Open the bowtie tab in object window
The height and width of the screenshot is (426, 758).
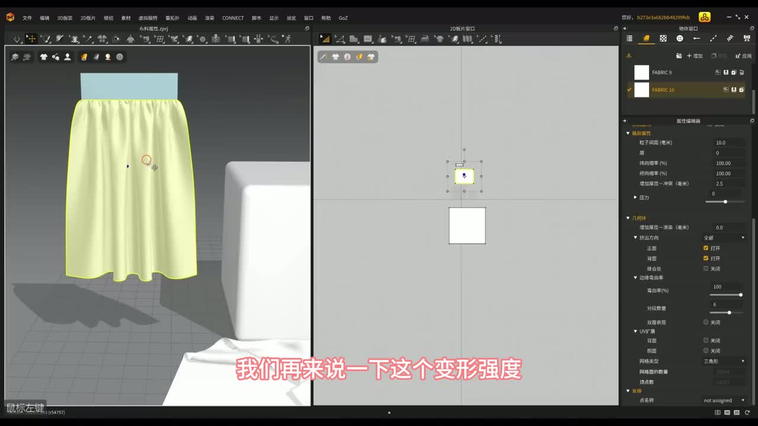(747, 38)
